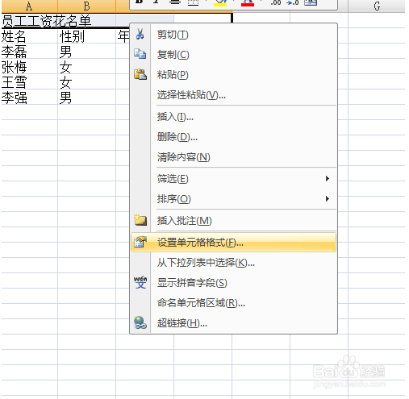
Task: Toggle italic in the mini toolbar
Action: [156, 2]
